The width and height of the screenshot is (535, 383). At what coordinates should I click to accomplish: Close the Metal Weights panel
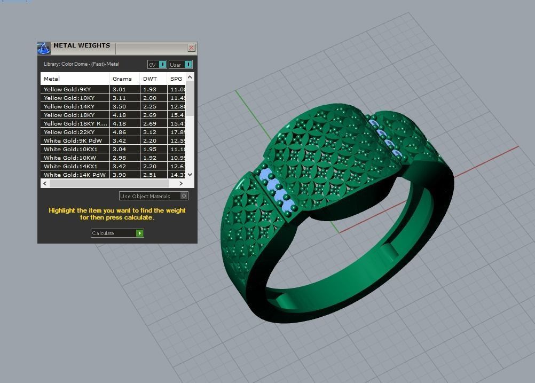tap(191, 48)
